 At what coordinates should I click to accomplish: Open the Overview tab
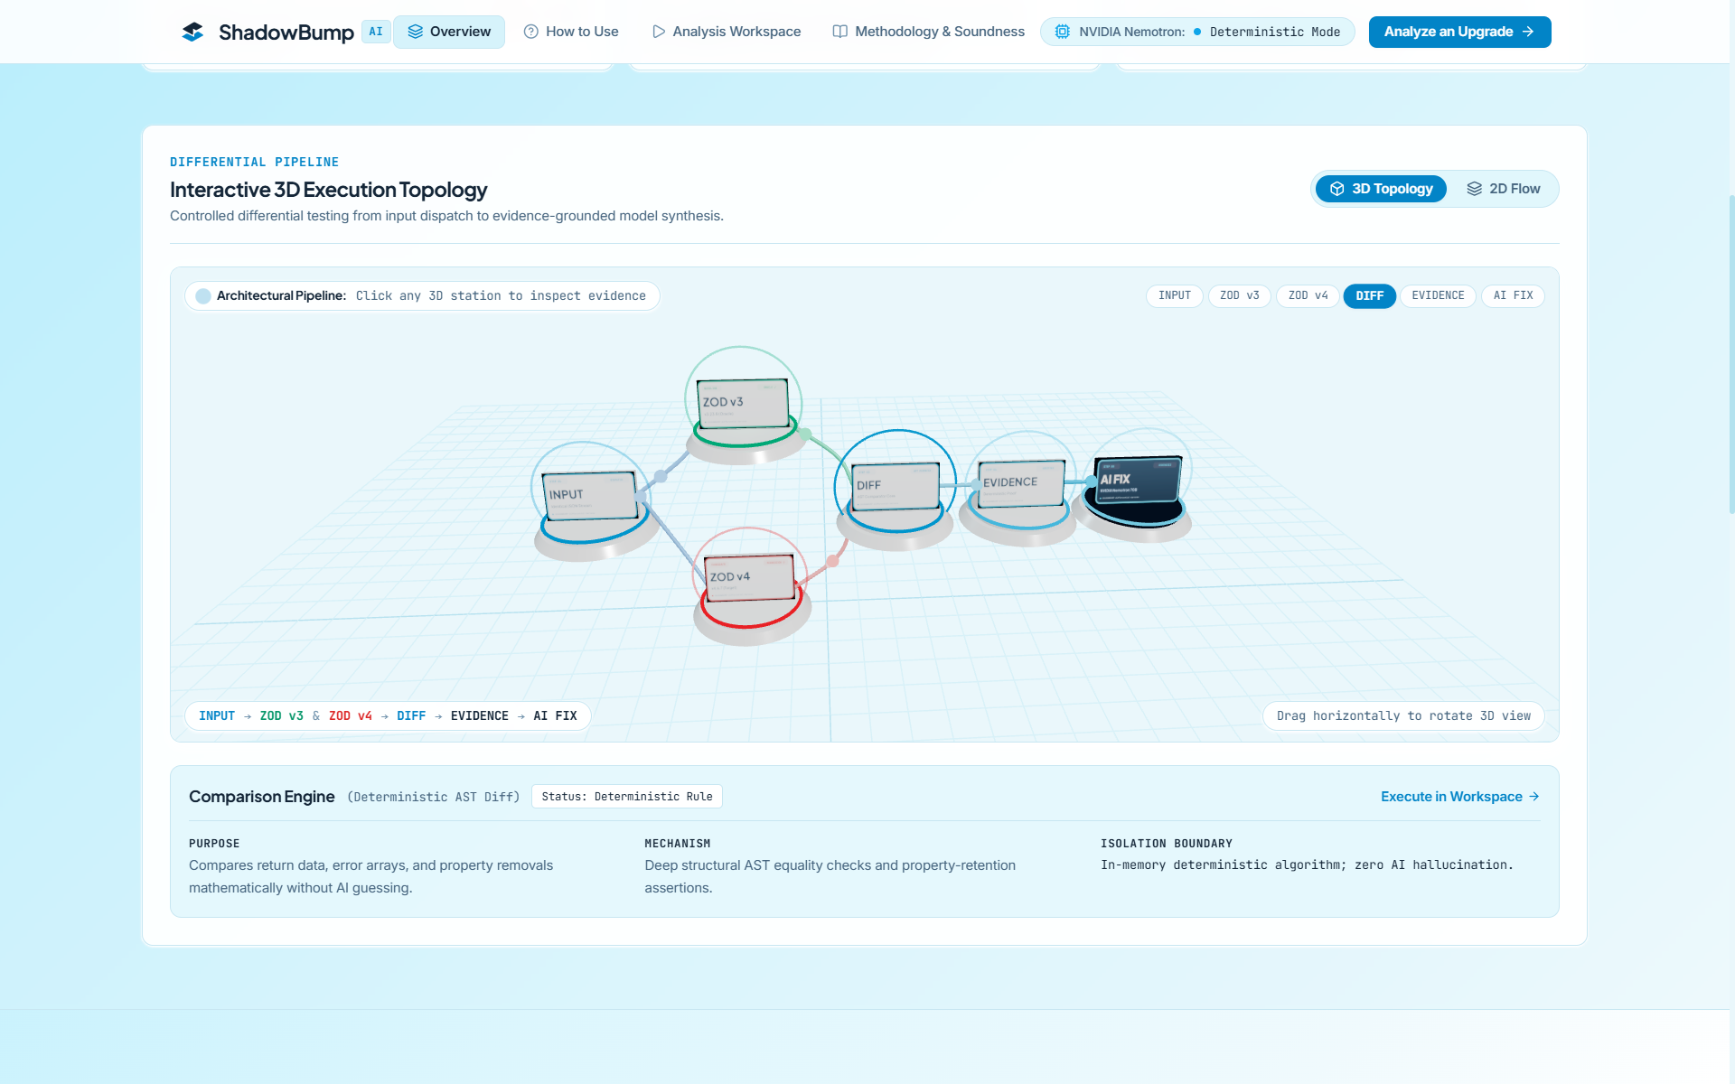point(449,32)
